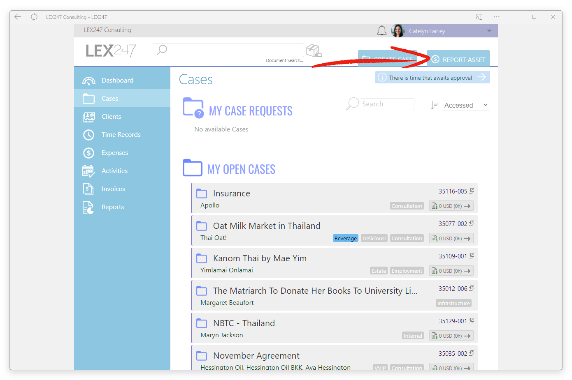
Task: Open Time Records
Action: (122, 134)
